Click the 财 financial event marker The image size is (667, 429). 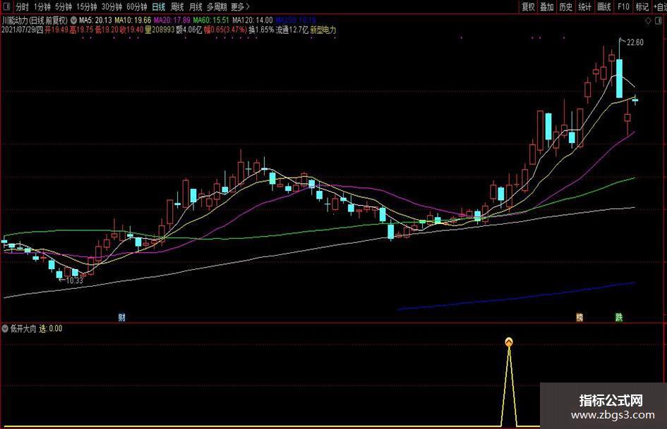pyautogui.click(x=121, y=317)
